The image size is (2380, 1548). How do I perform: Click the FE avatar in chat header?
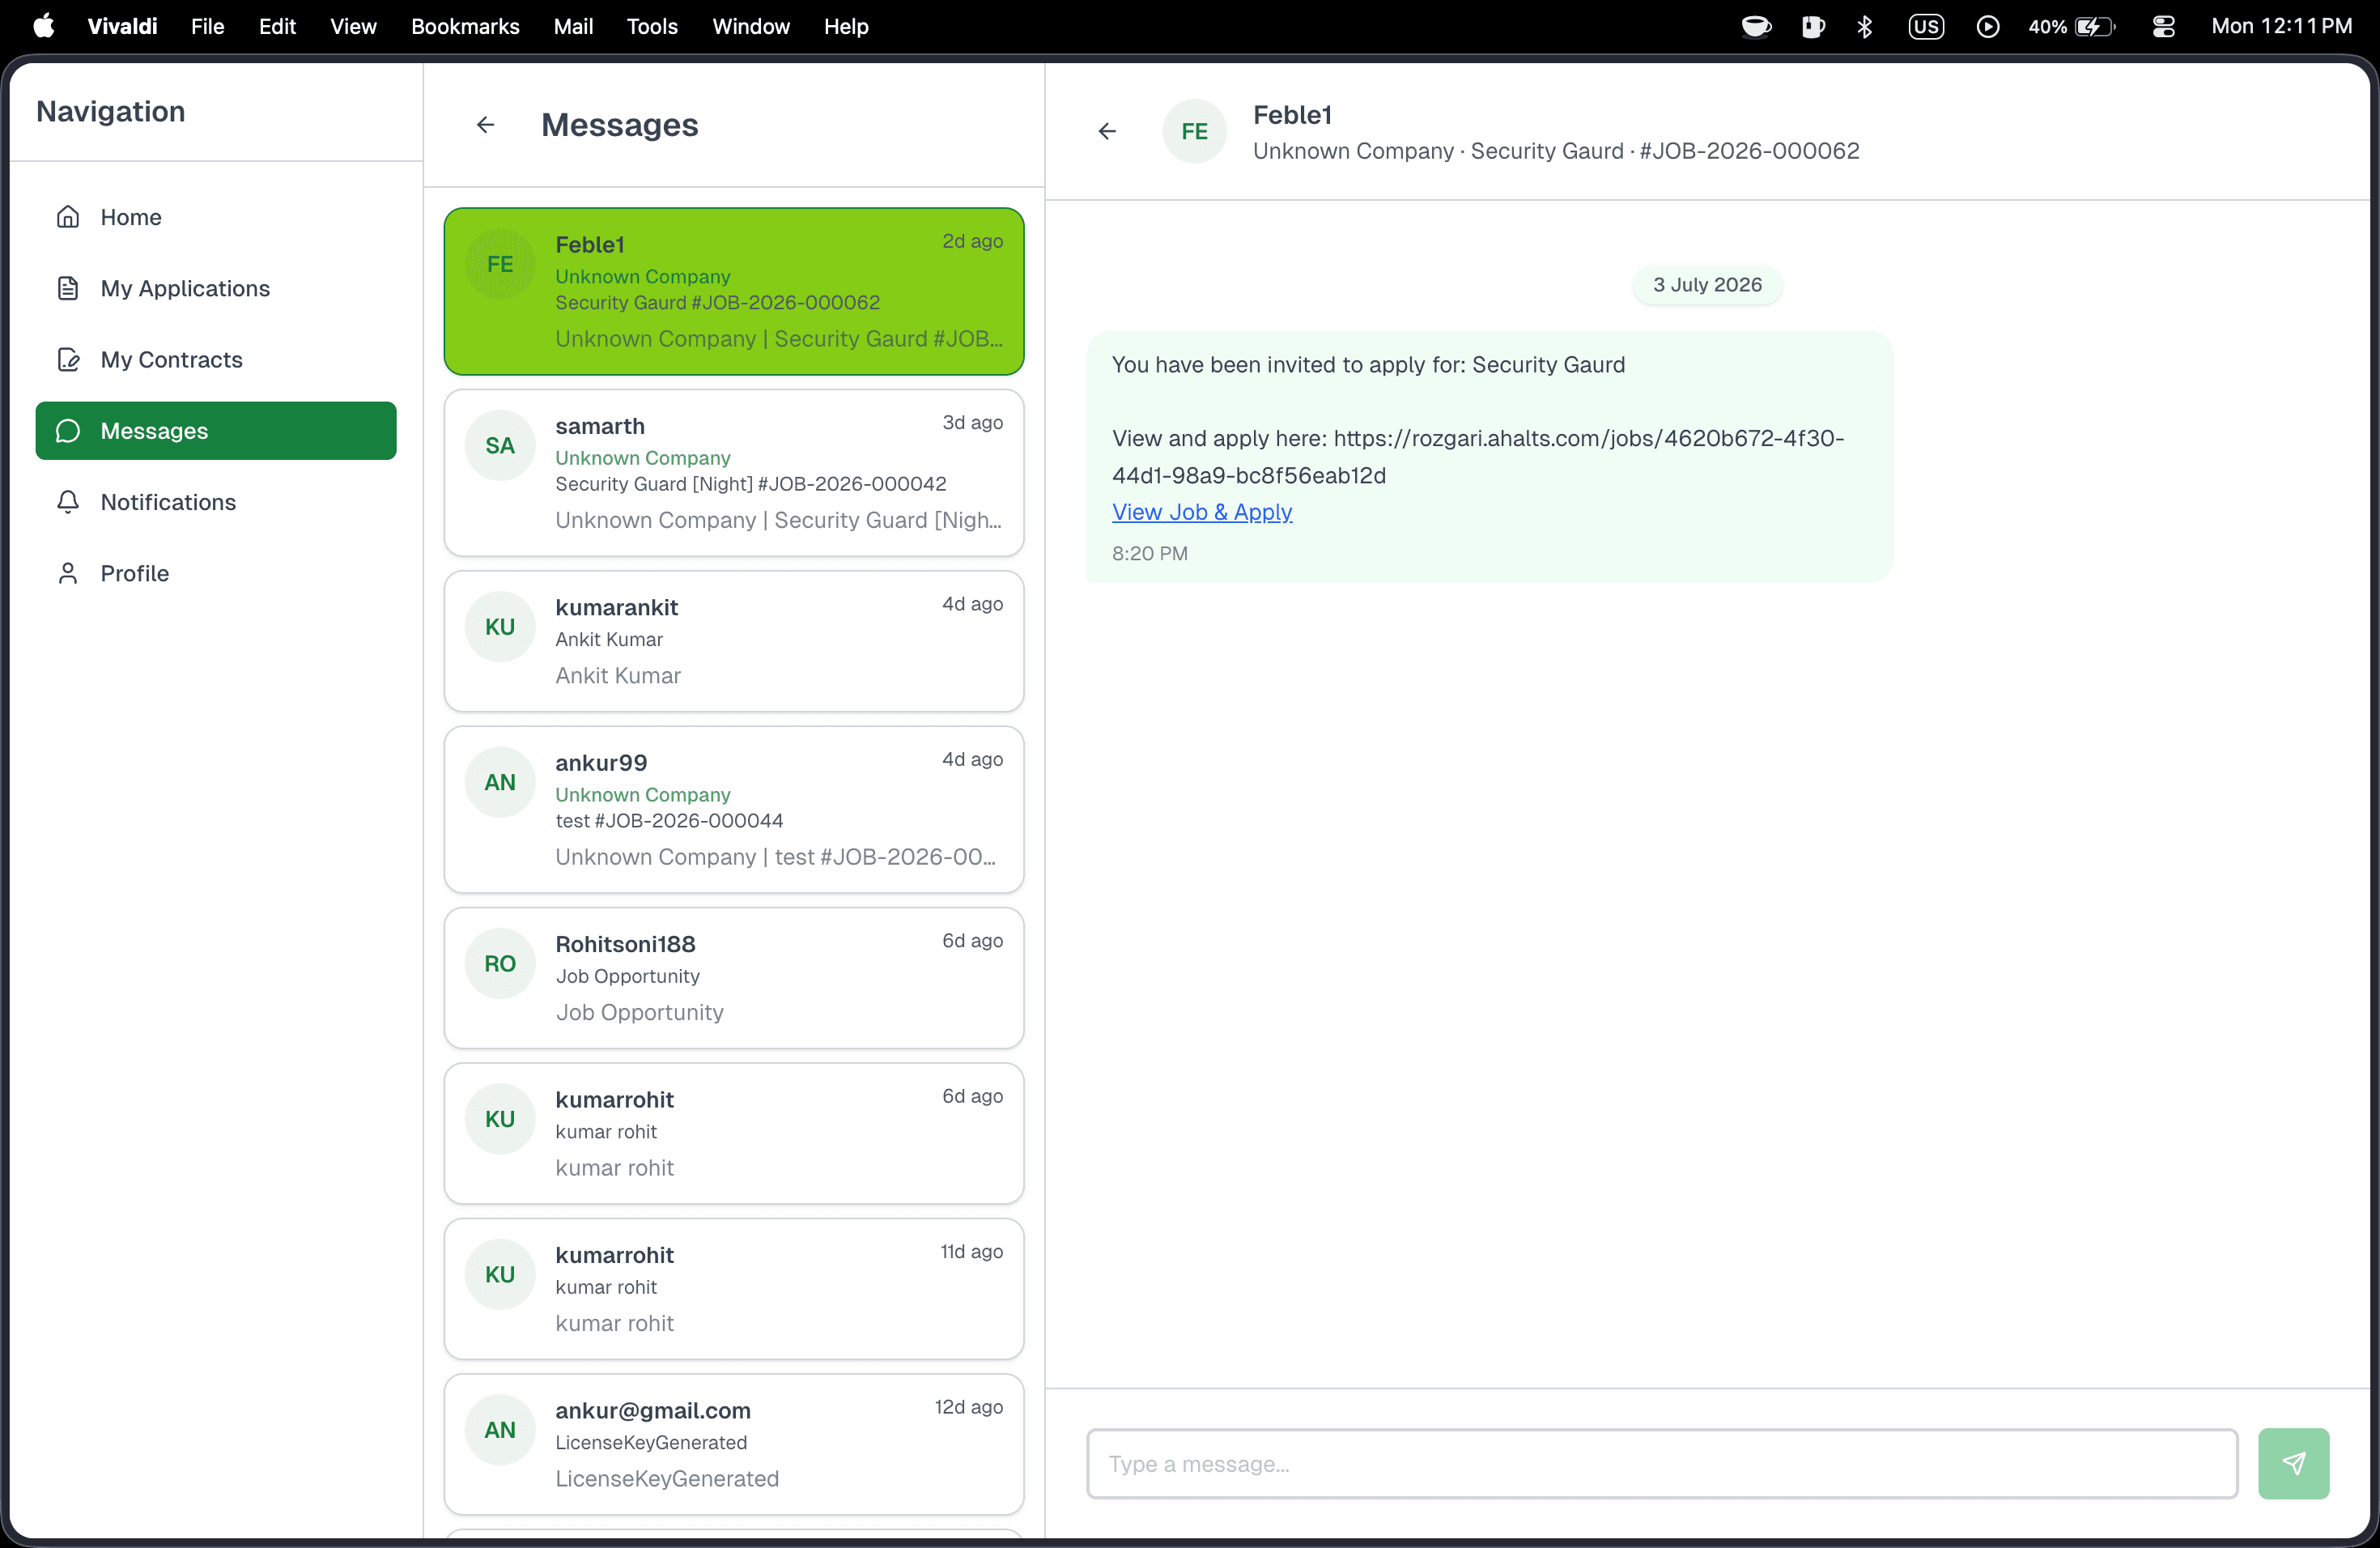(1194, 131)
